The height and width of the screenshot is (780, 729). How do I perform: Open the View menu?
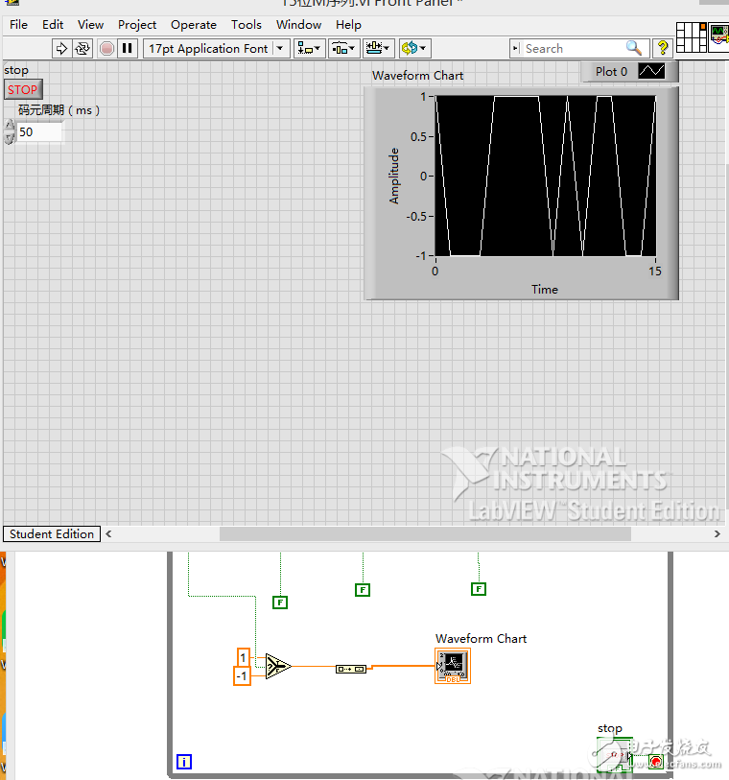[90, 24]
